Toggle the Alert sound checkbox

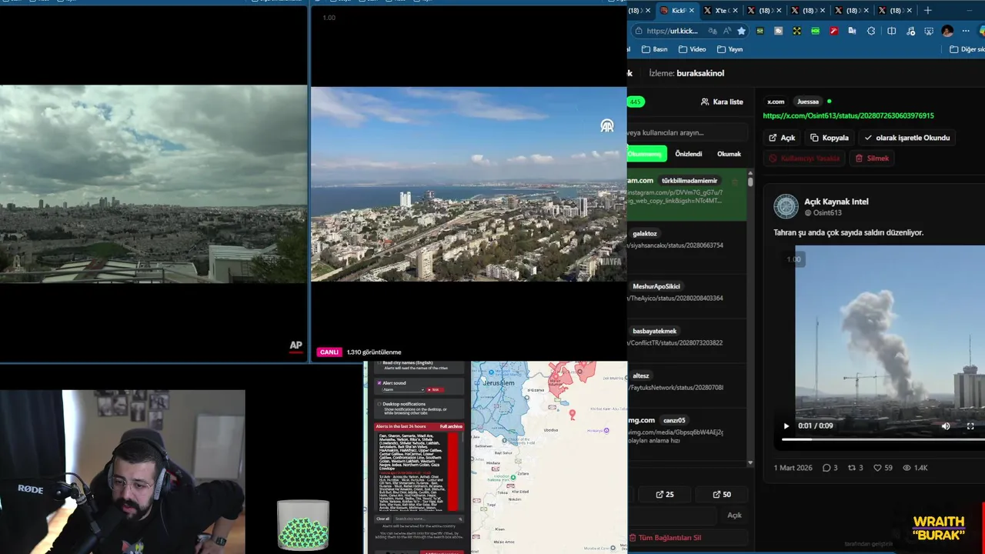coord(379,382)
